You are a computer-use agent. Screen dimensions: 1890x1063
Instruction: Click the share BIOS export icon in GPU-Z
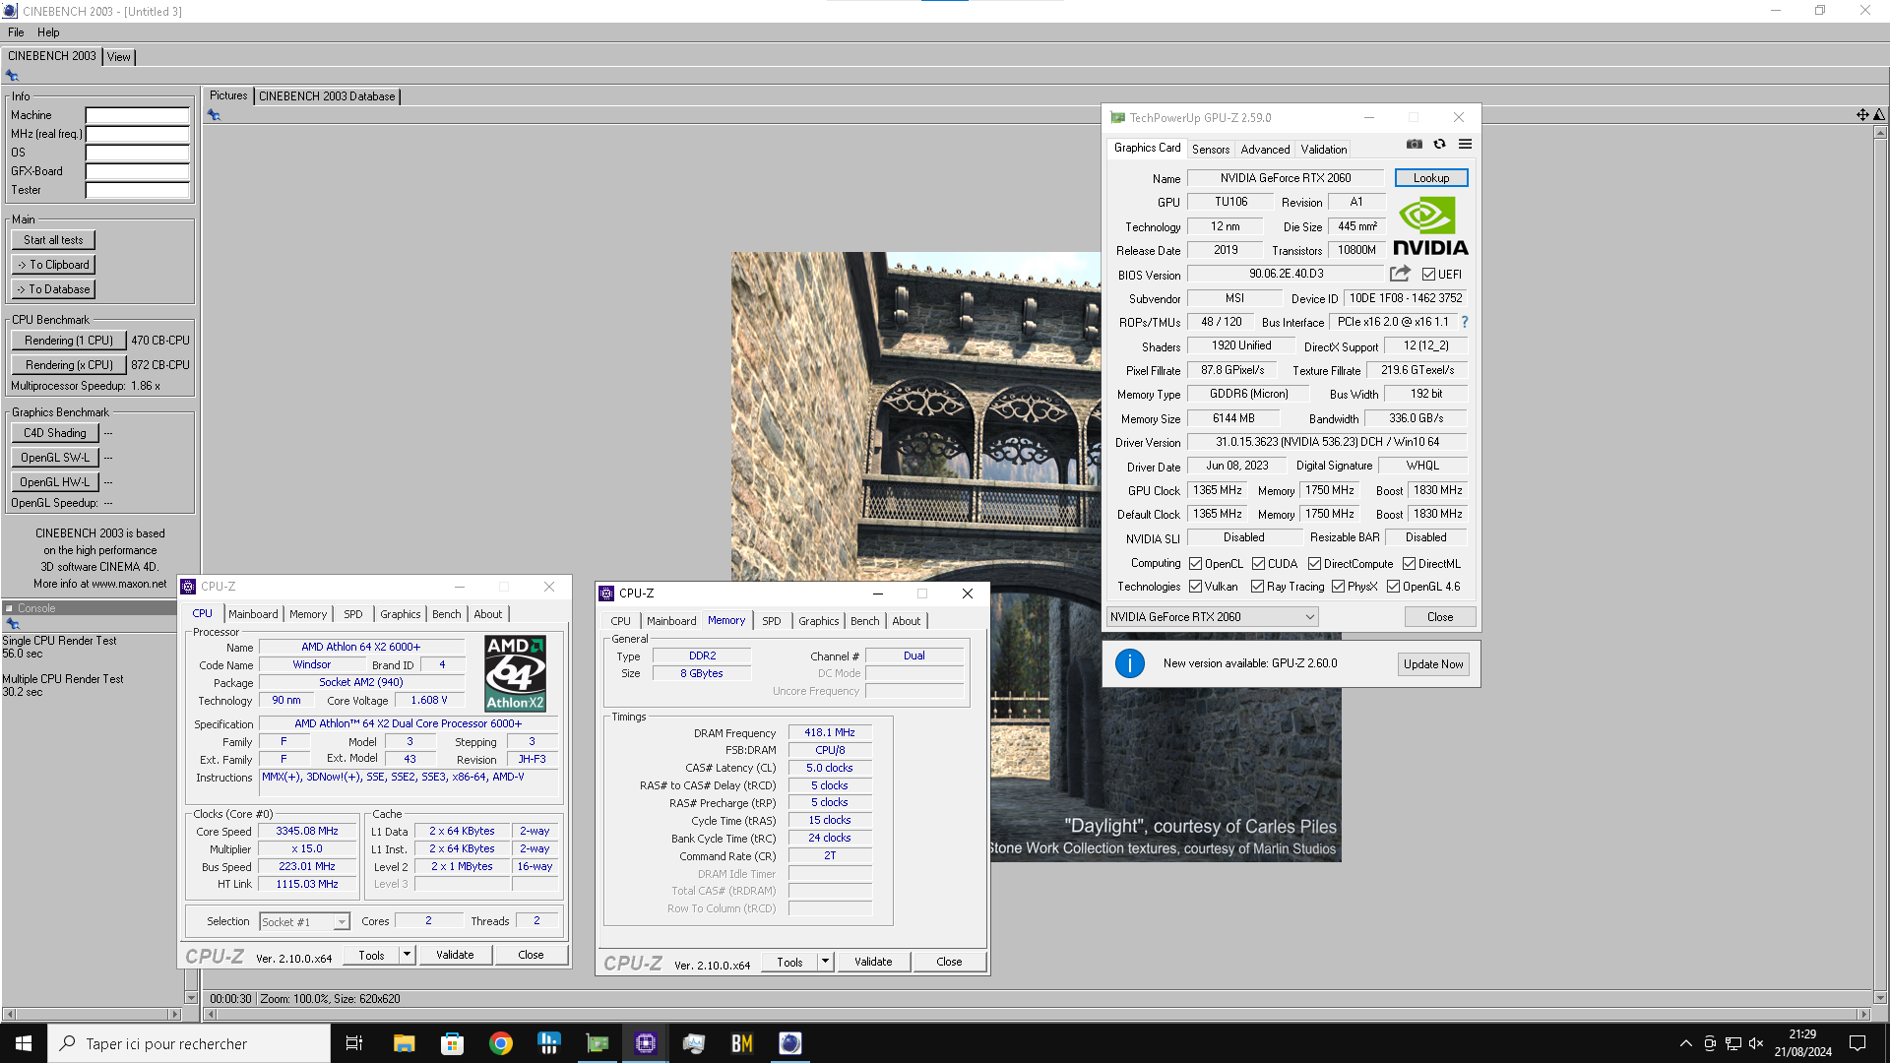(1400, 274)
